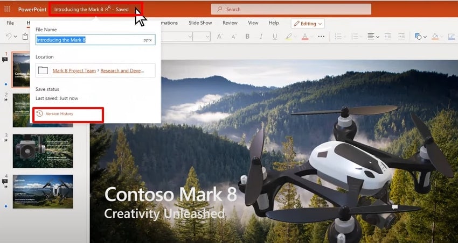Select slide 1 thumbnail

coord(20,70)
